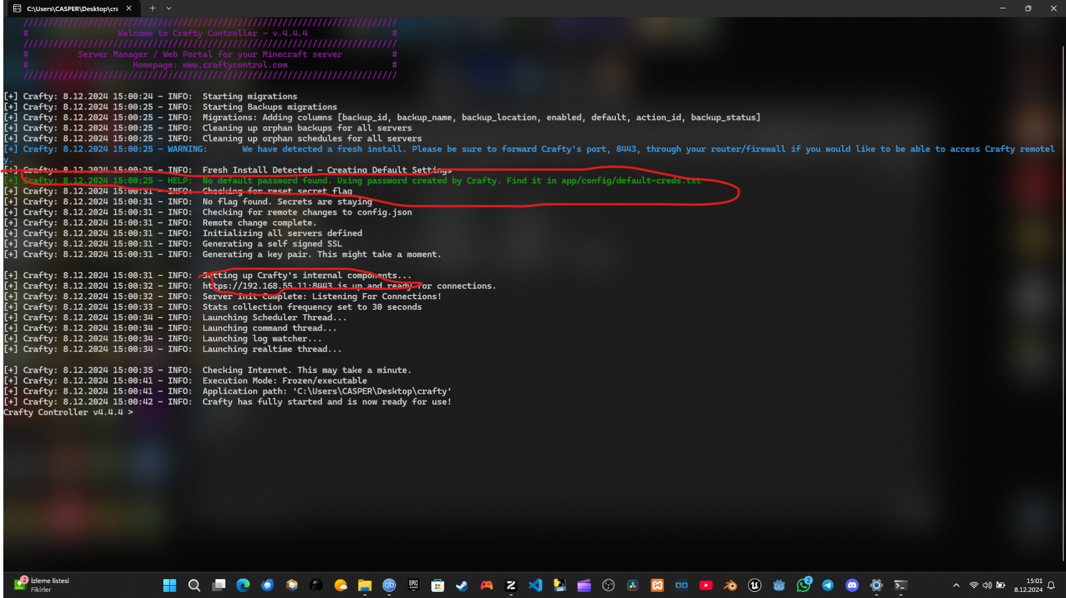Image resolution: width=1066 pixels, height=598 pixels.
Task: Open the notification bell
Action: [1051, 585]
